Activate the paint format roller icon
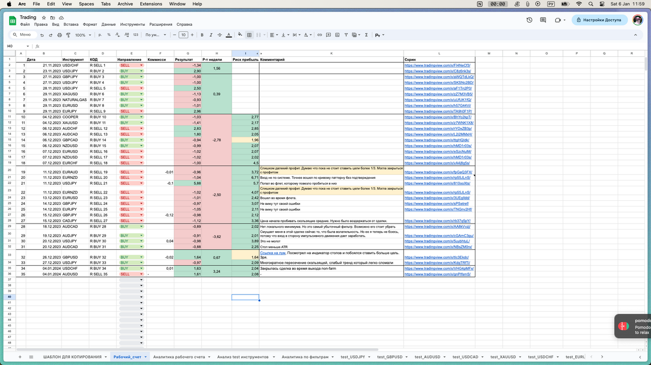The width and height of the screenshot is (651, 365). tap(68, 35)
